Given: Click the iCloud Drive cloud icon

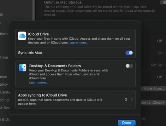Looking at the screenshot, I should [x=22, y=36].
